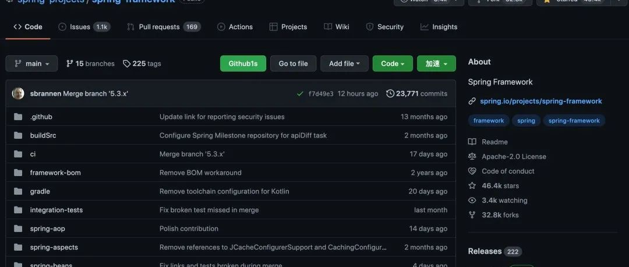Open the integration-tests folder

pyautogui.click(x=56, y=210)
